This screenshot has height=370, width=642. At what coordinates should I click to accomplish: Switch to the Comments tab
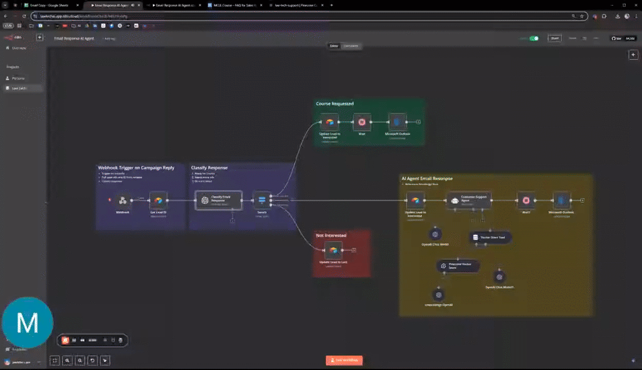(351, 46)
